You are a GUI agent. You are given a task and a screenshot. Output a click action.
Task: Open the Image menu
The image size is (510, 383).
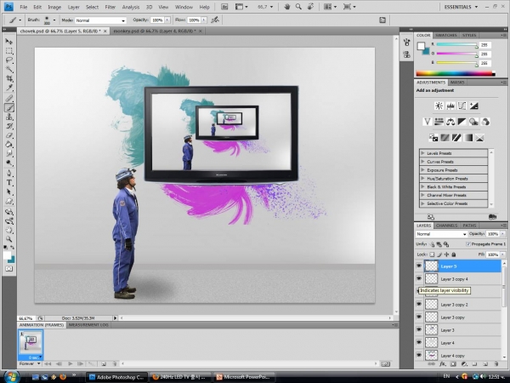click(x=54, y=7)
